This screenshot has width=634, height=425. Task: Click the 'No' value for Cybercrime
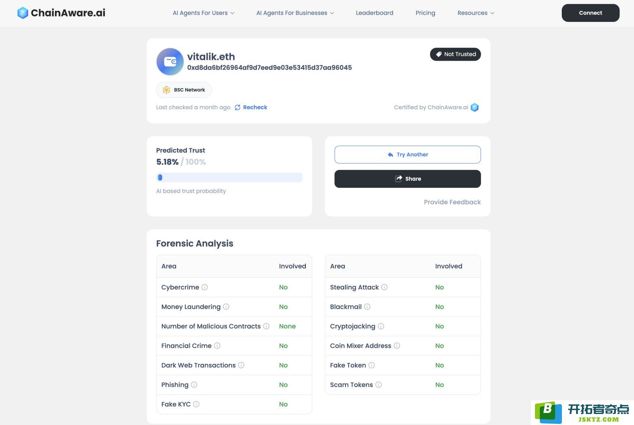point(283,287)
